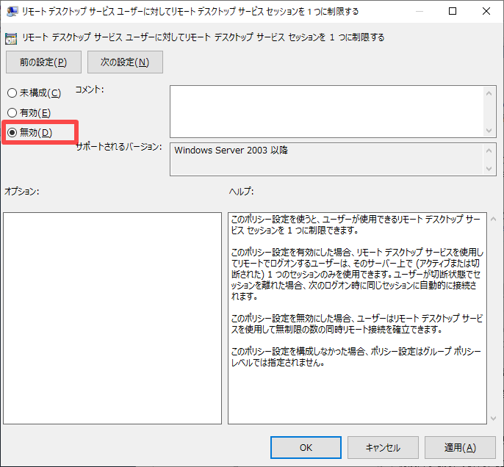Minimize the policy dialog window
Screen dimensions: 504x467
[x=419, y=11]
